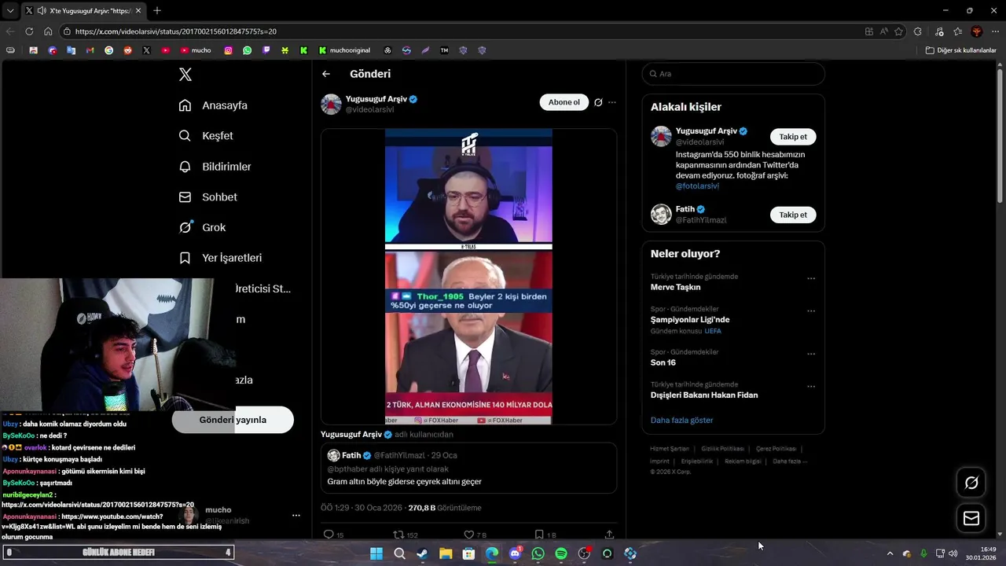Open Merve Taşkın trend

[x=675, y=287]
